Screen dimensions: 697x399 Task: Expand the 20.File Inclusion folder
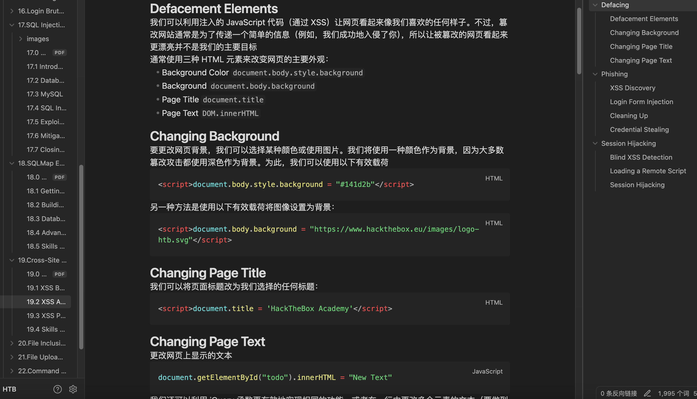12,343
